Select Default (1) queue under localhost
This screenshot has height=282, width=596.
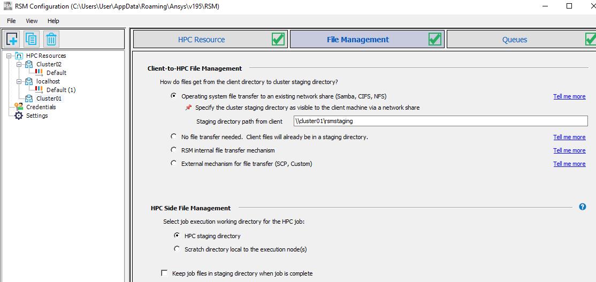point(61,90)
